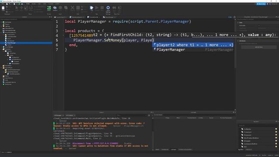Expand the Lighting node in Explorer

click(x=1, y=26)
